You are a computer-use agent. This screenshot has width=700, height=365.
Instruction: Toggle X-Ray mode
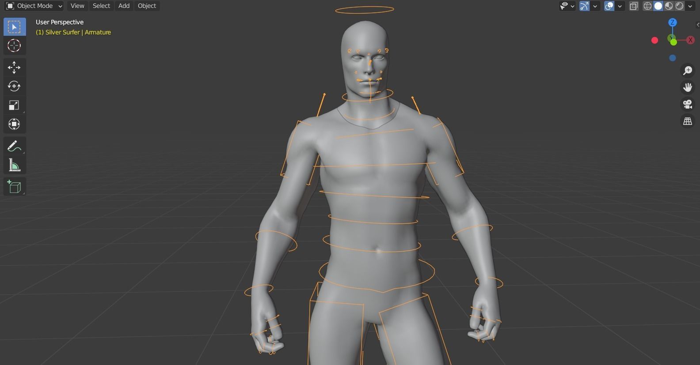tap(634, 6)
